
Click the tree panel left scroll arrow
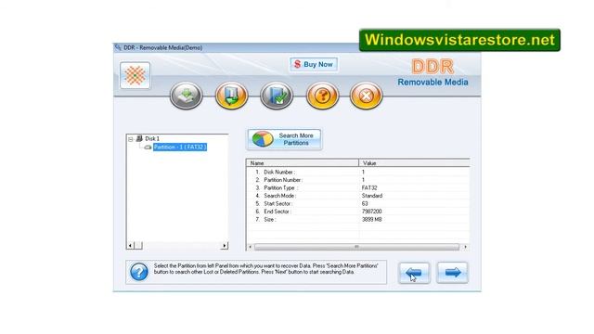pyautogui.click(x=130, y=246)
